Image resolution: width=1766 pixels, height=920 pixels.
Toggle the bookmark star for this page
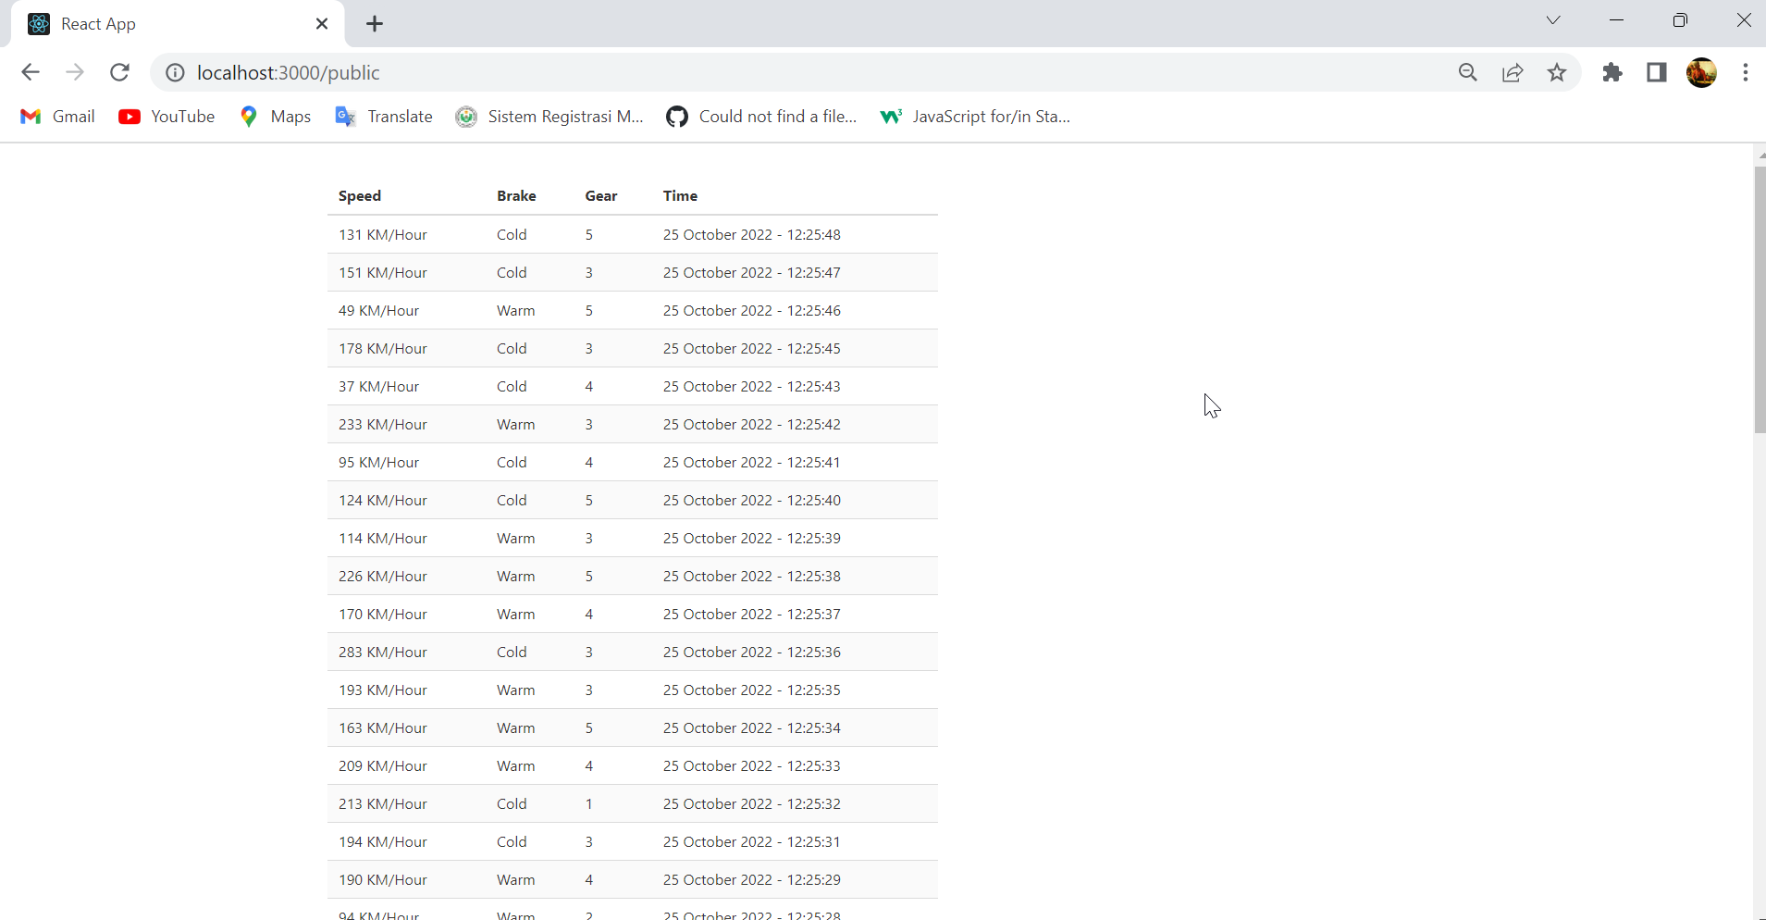point(1558,72)
